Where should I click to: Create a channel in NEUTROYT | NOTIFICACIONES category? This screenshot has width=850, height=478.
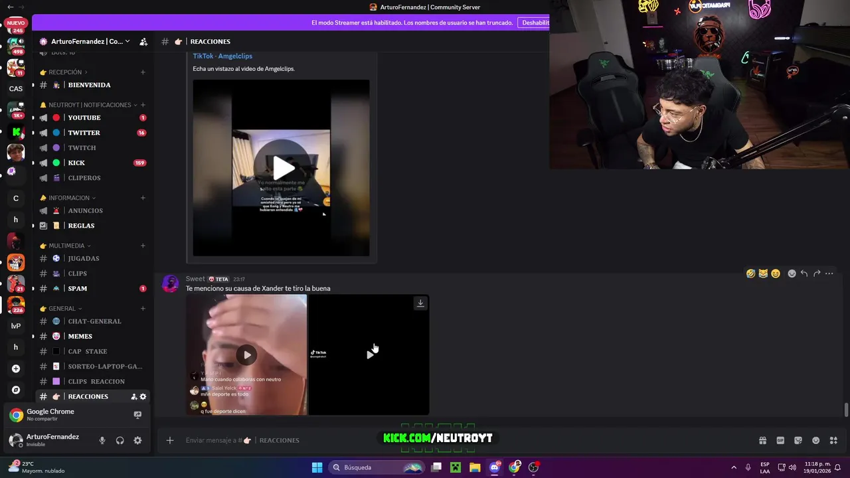click(143, 105)
